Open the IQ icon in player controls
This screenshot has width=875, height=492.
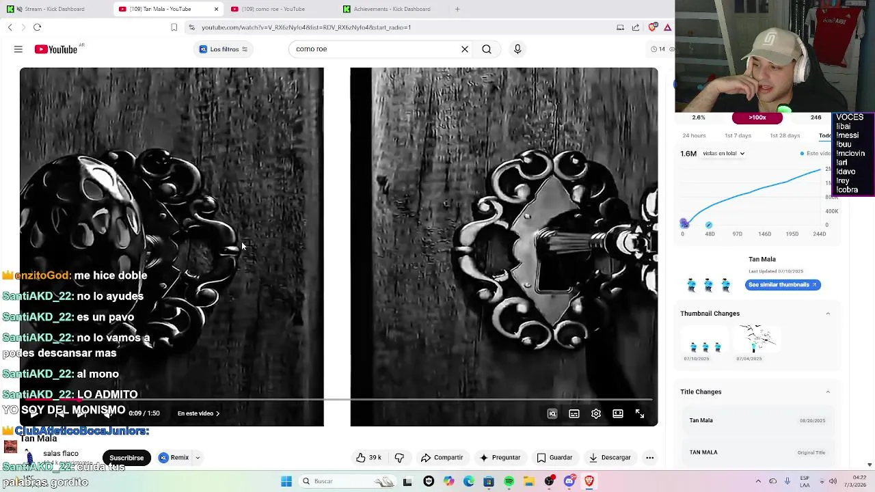point(552,413)
